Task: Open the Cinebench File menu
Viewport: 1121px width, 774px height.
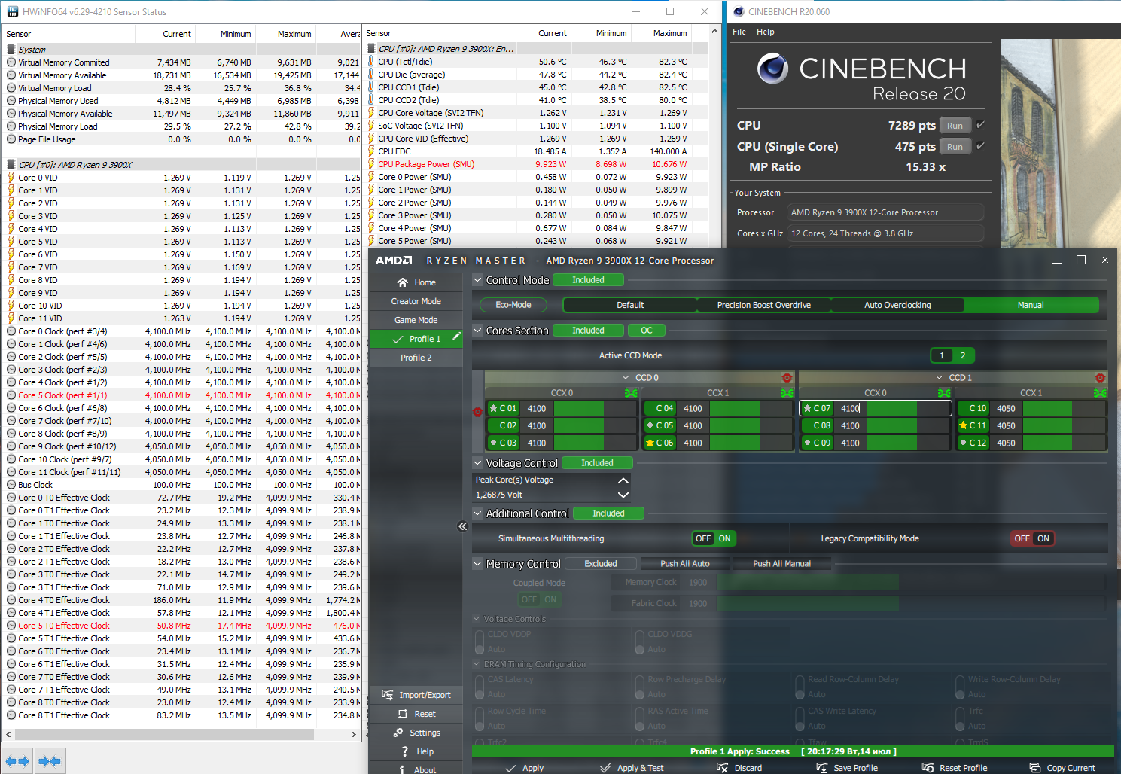Action: tap(739, 32)
